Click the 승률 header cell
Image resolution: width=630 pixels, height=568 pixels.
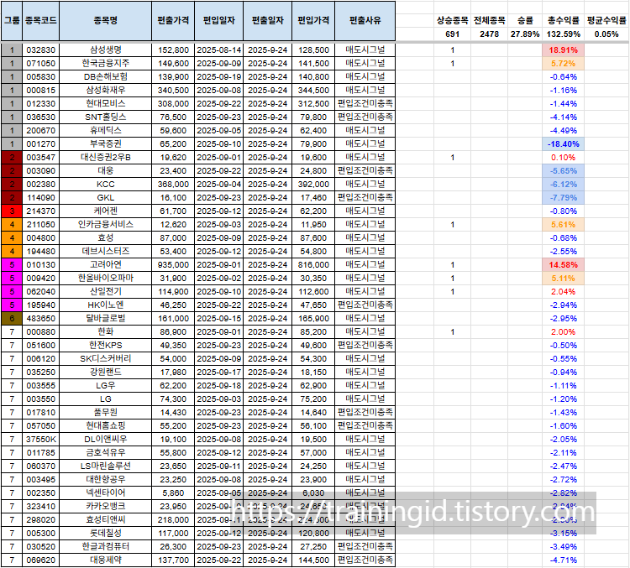(525, 20)
